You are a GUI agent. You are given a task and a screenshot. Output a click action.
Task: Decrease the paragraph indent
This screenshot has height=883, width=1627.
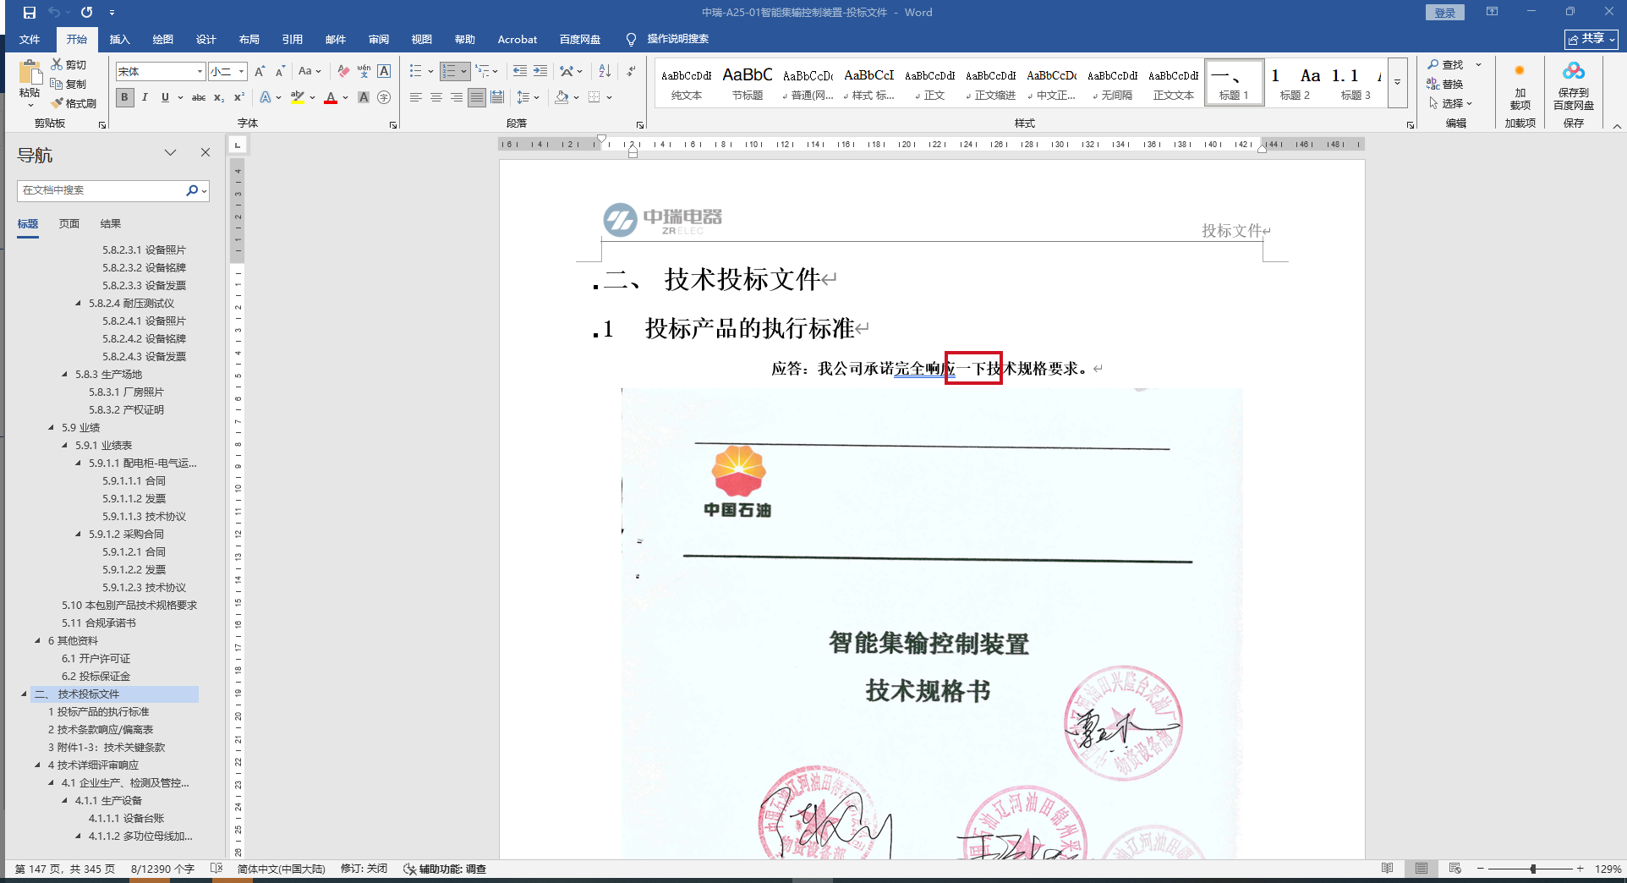pyautogui.click(x=520, y=72)
